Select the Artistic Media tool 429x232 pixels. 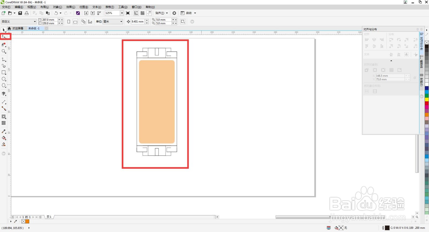coord(4,66)
